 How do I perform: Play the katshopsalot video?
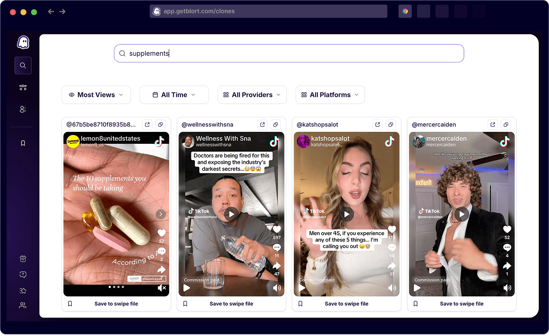[347, 214]
